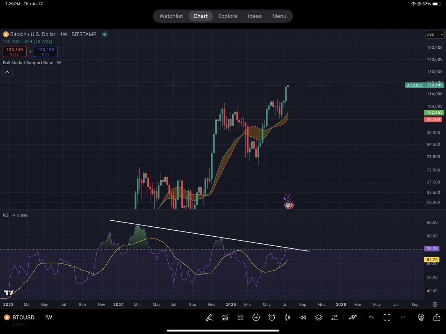
Task: Check the 67% battery indicator
Action: coord(431,4)
